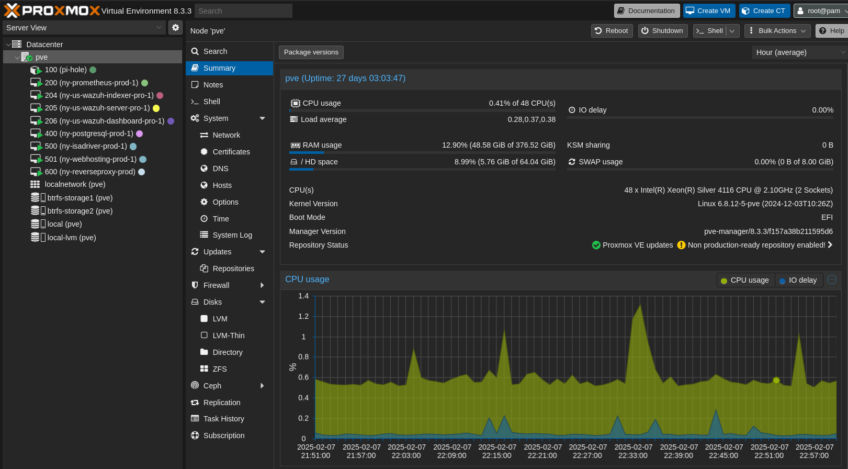848x469 pixels.
Task: Click the Network sidebar icon
Action: point(205,135)
